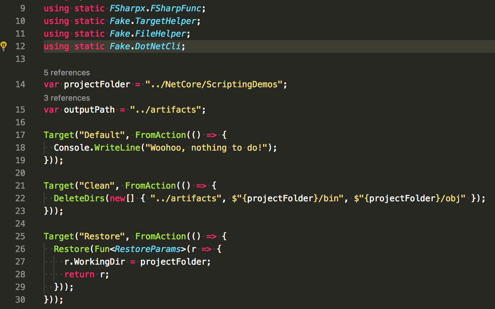
Task: Click line number 21 in the gutter
Action: 20,185
